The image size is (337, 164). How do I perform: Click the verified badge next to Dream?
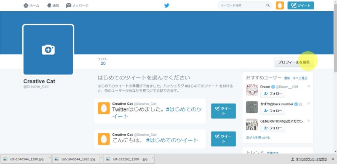click(273, 87)
